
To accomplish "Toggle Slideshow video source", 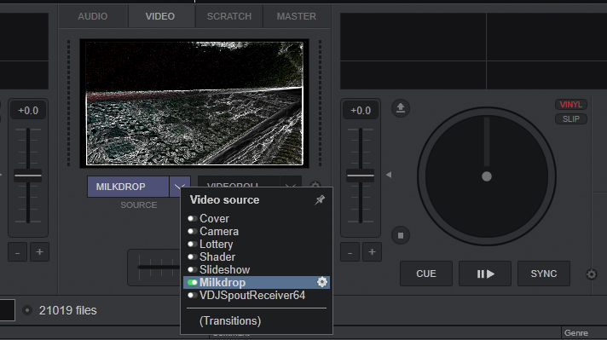I will pyautogui.click(x=192, y=269).
